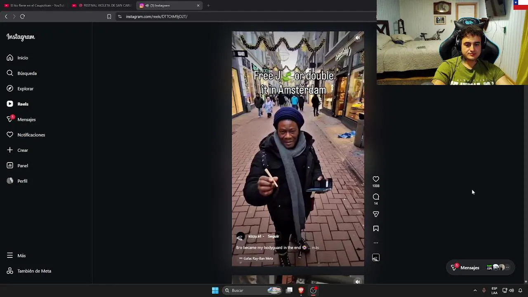Image resolution: width=528 pixels, height=297 pixels.
Task: Toggle sound on the next reel
Action: point(358,282)
